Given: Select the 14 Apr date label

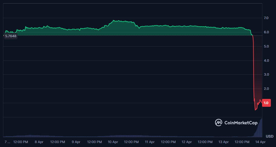Looking at the screenshot, I should [261, 142].
